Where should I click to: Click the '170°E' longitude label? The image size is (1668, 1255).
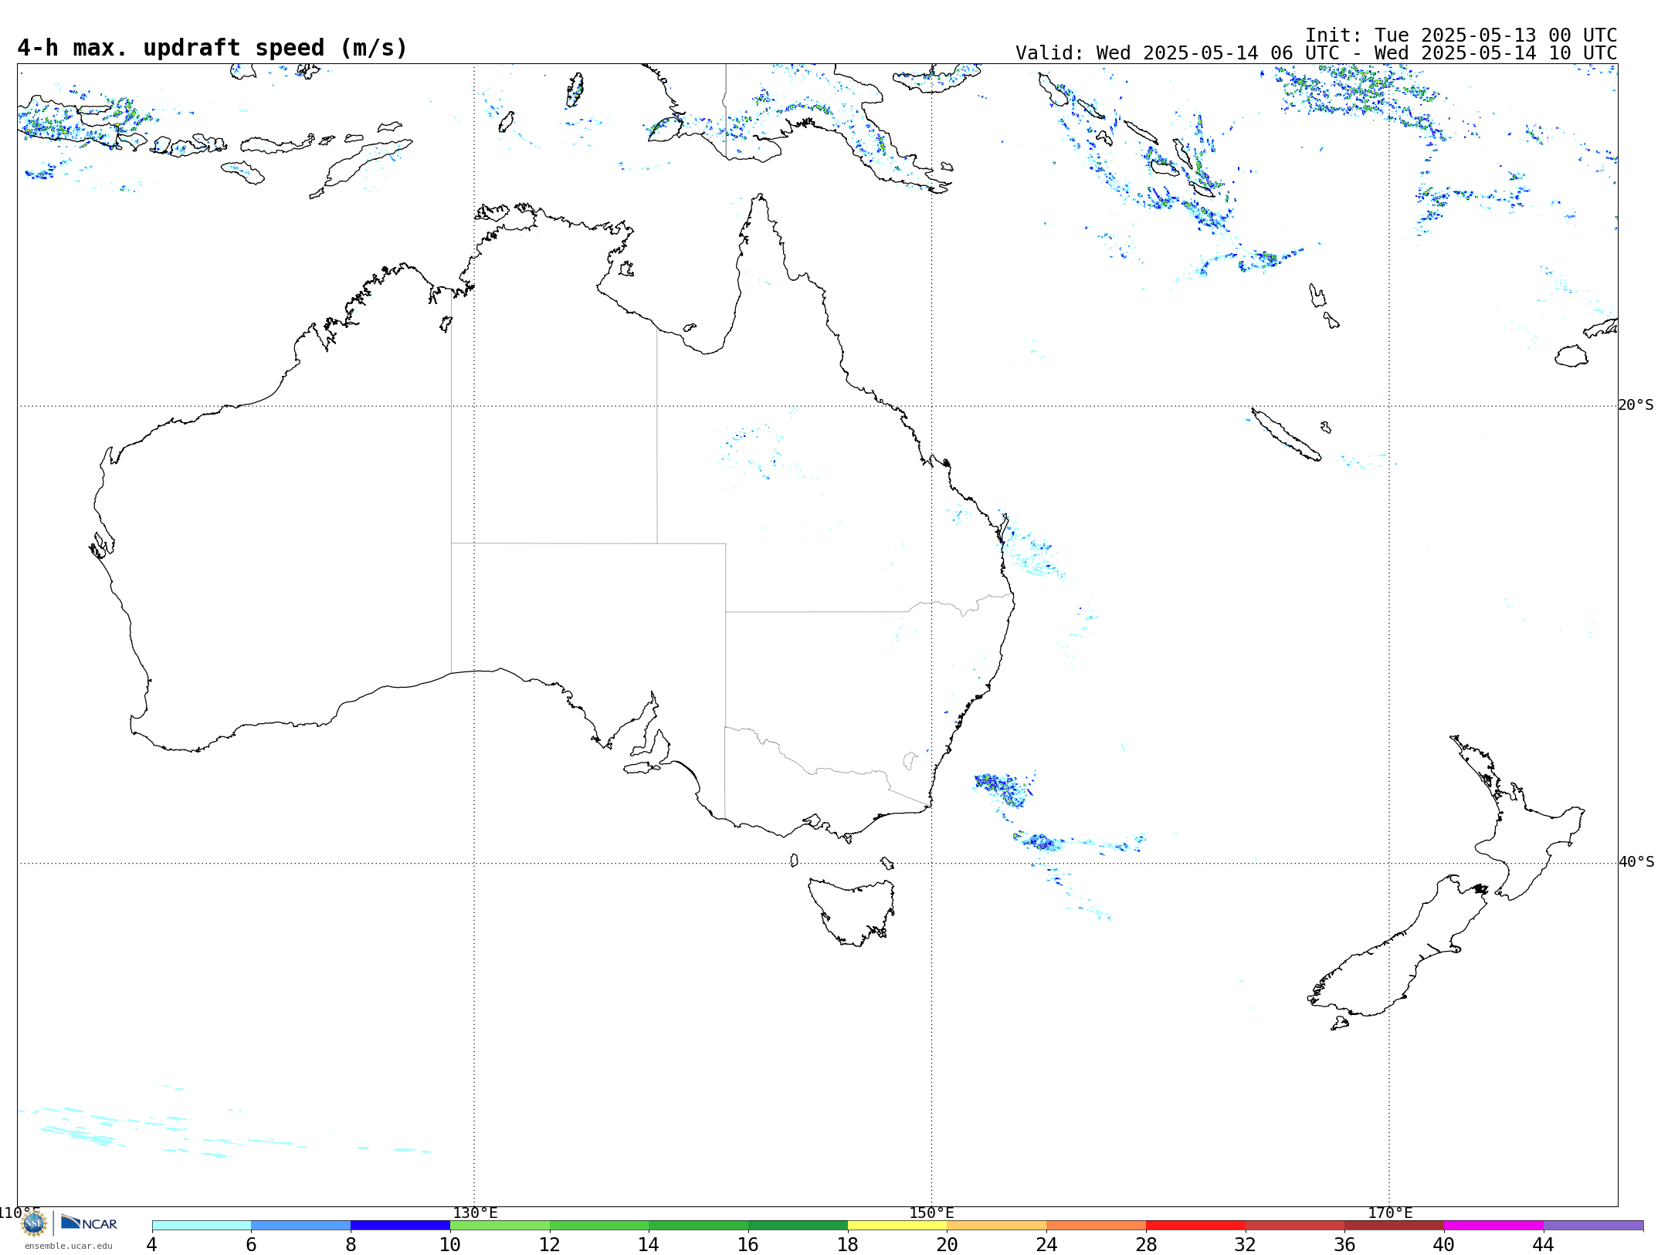1390,1213
